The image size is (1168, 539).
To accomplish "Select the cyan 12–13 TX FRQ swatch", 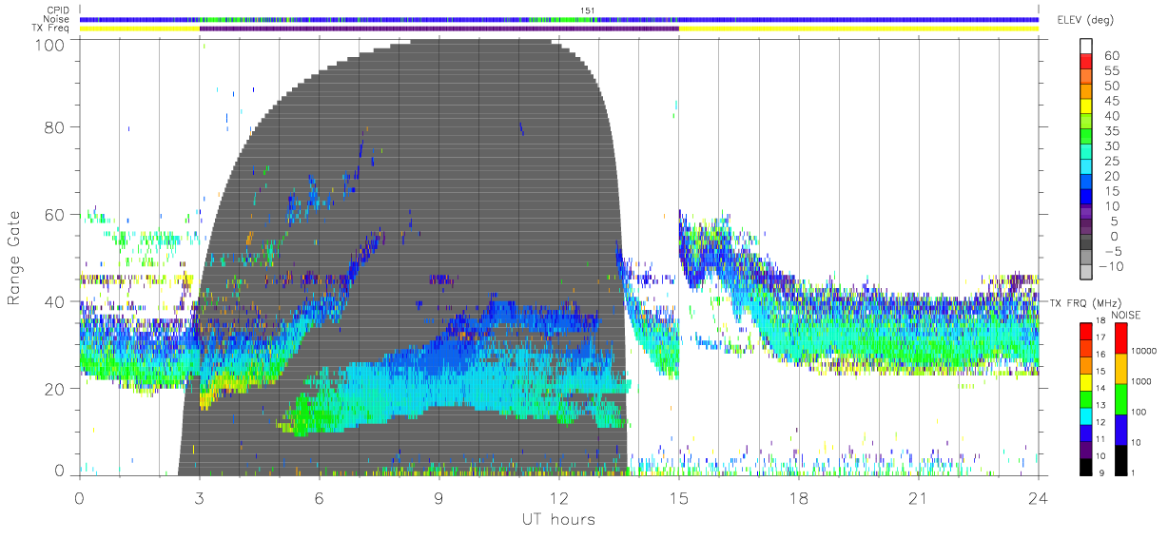I will coord(1087,416).
